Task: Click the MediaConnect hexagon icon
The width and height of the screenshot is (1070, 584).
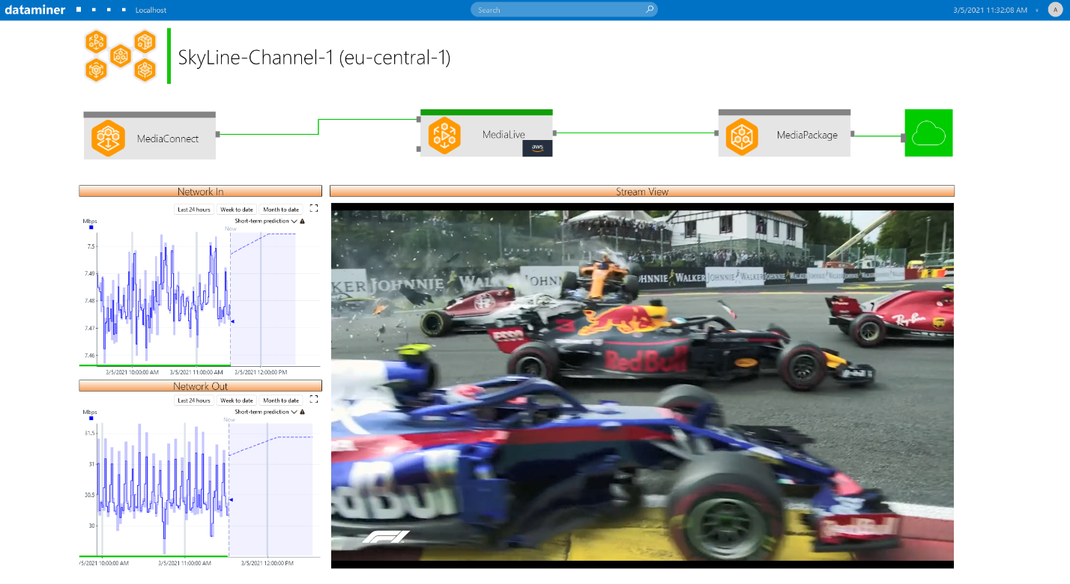Action: (109, 138)
